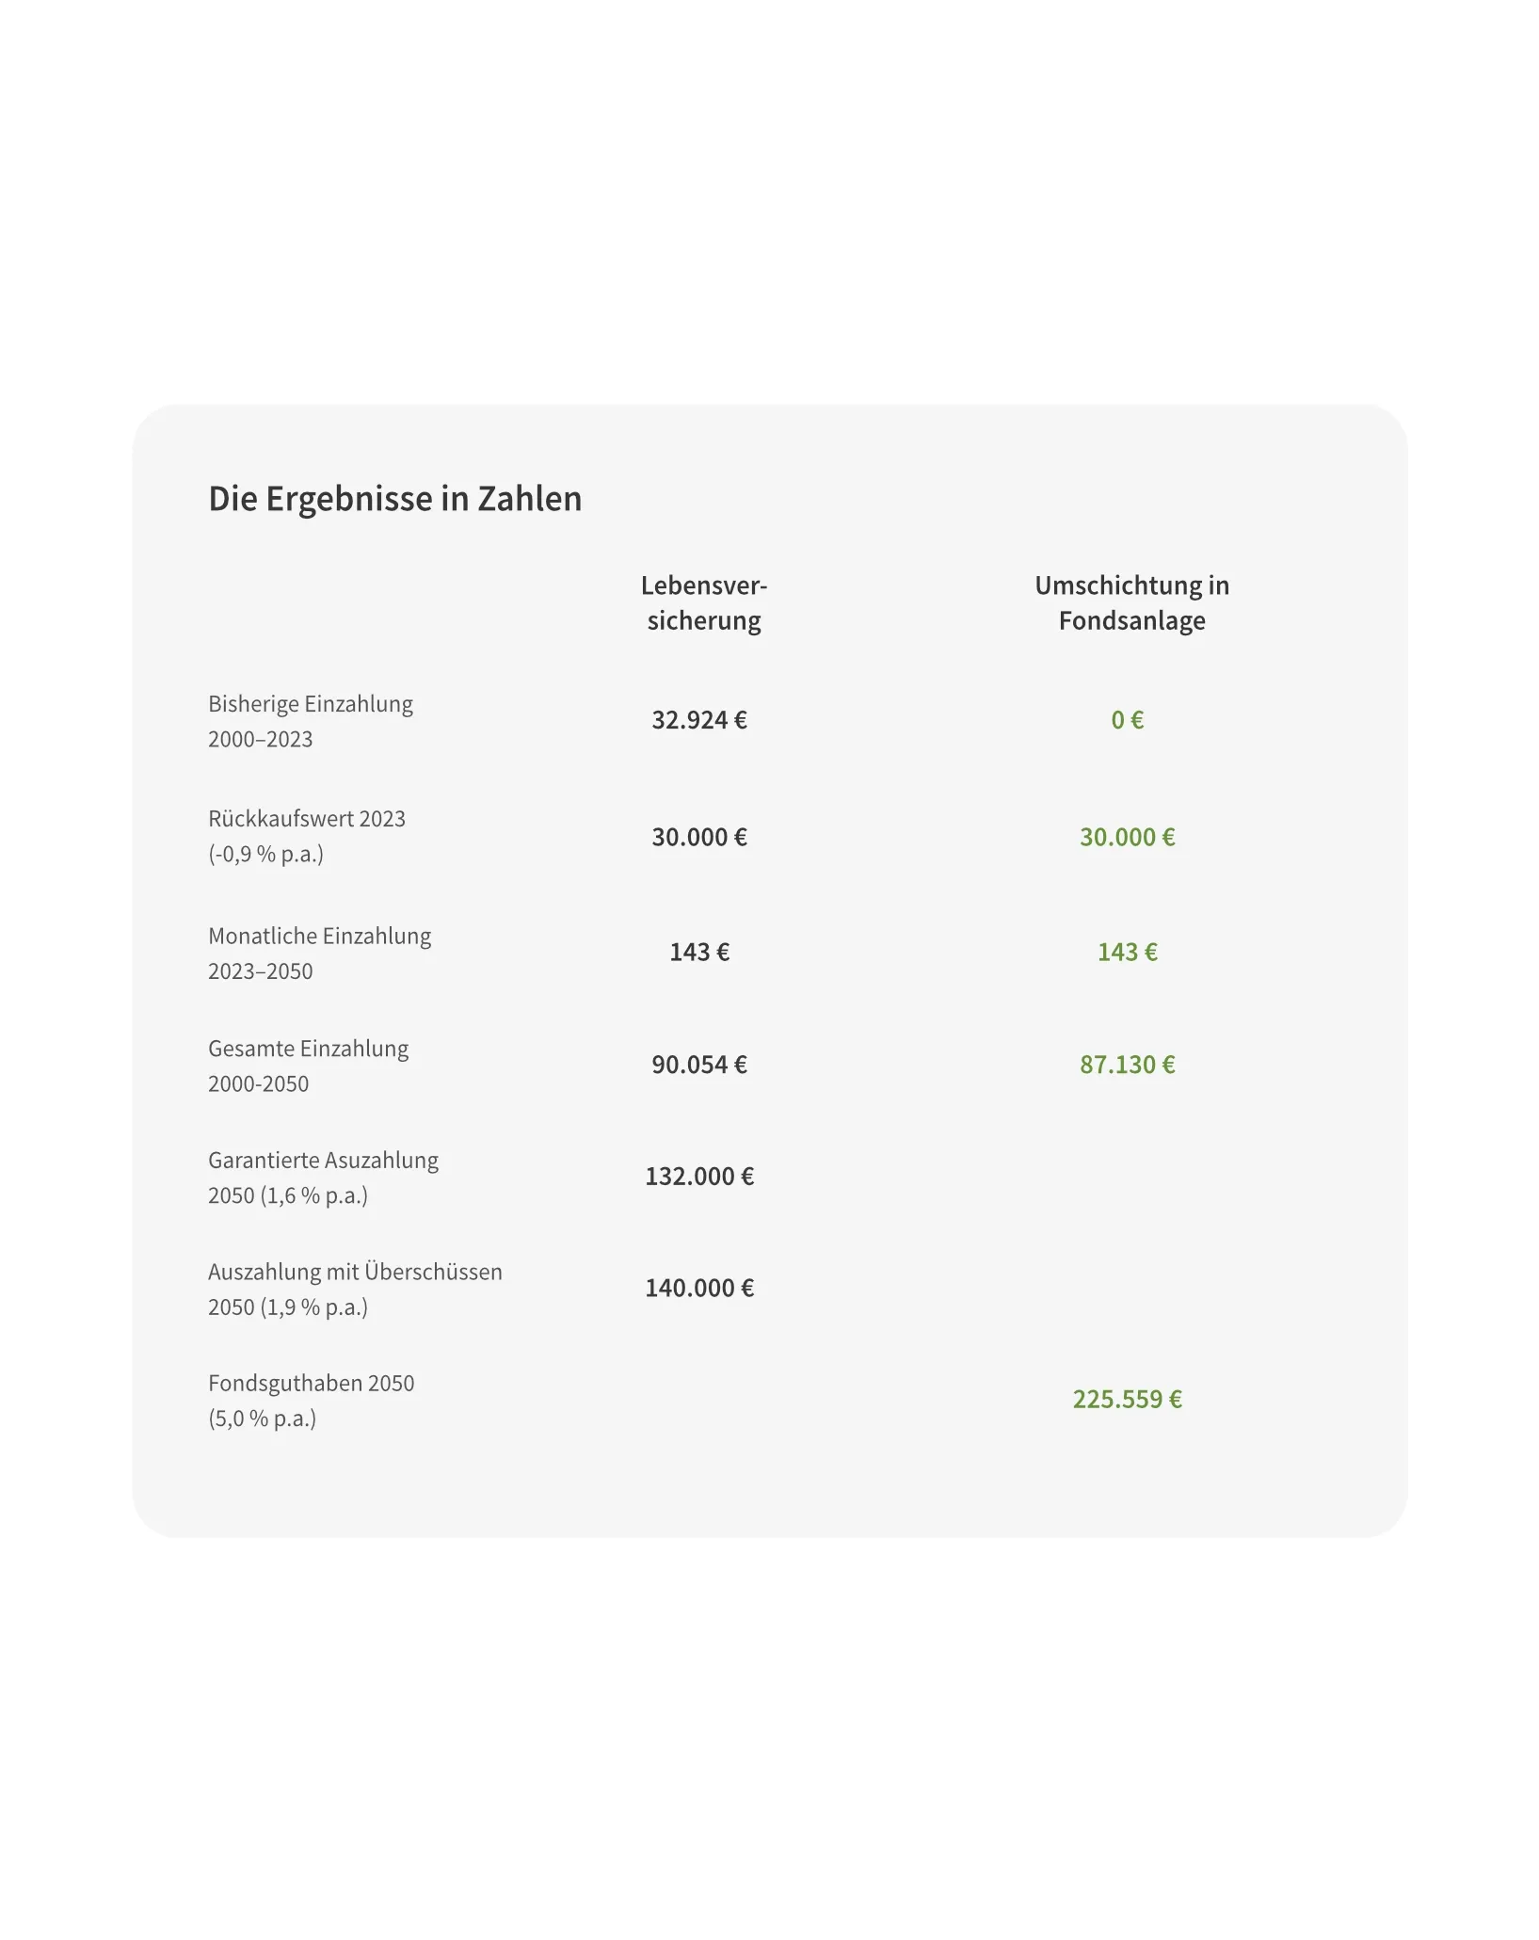Select the green 87.130 € value

(x=1128, y=1065)
